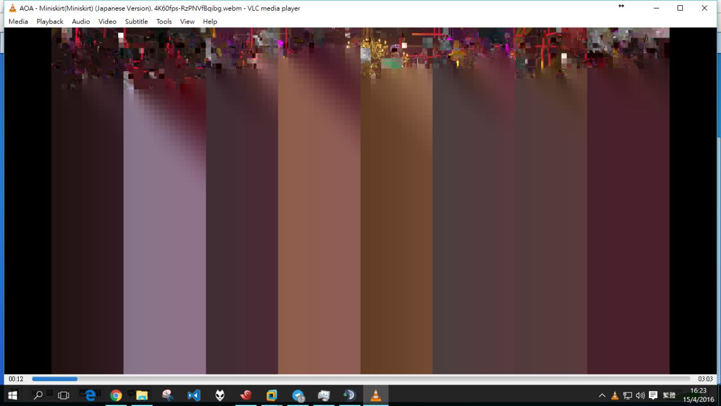Show hidden system tray icons
This screenshot has height=406, width=721.
602,395
